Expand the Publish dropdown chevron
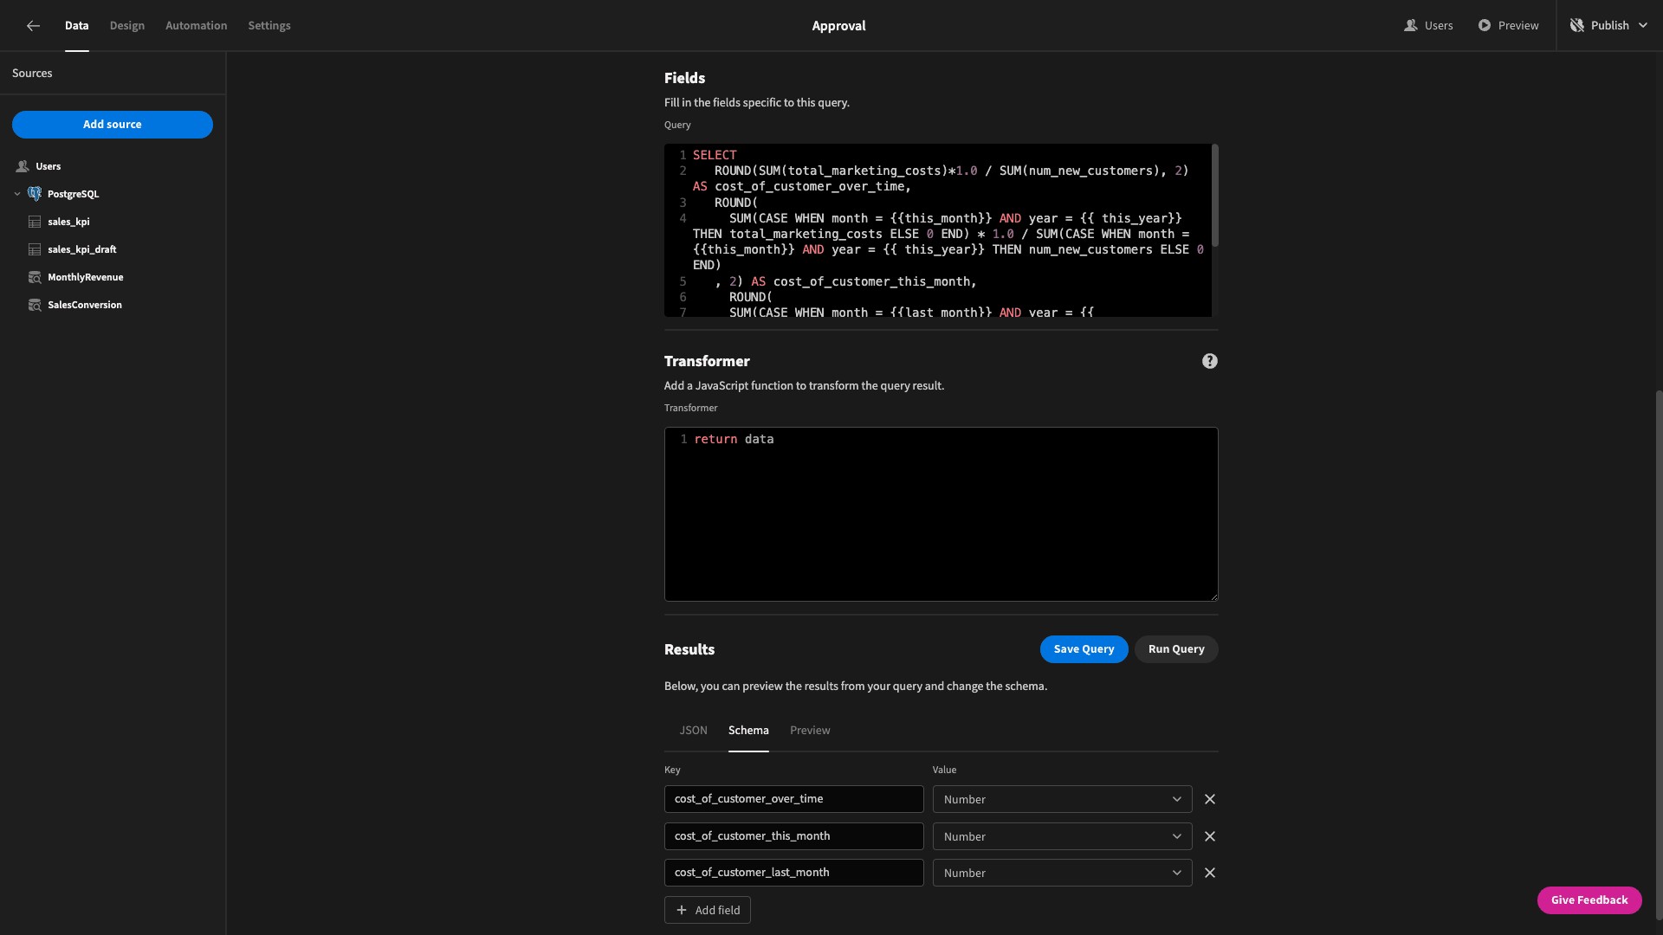1663x935 pixels. [1643, 25]
